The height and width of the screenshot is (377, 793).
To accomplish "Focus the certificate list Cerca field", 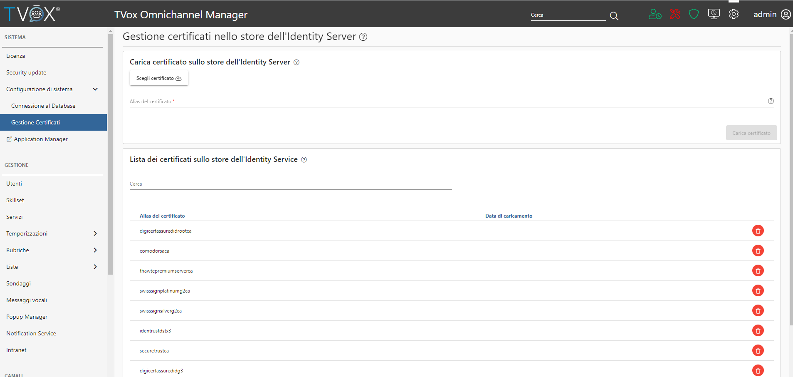I will pos(291,184).
